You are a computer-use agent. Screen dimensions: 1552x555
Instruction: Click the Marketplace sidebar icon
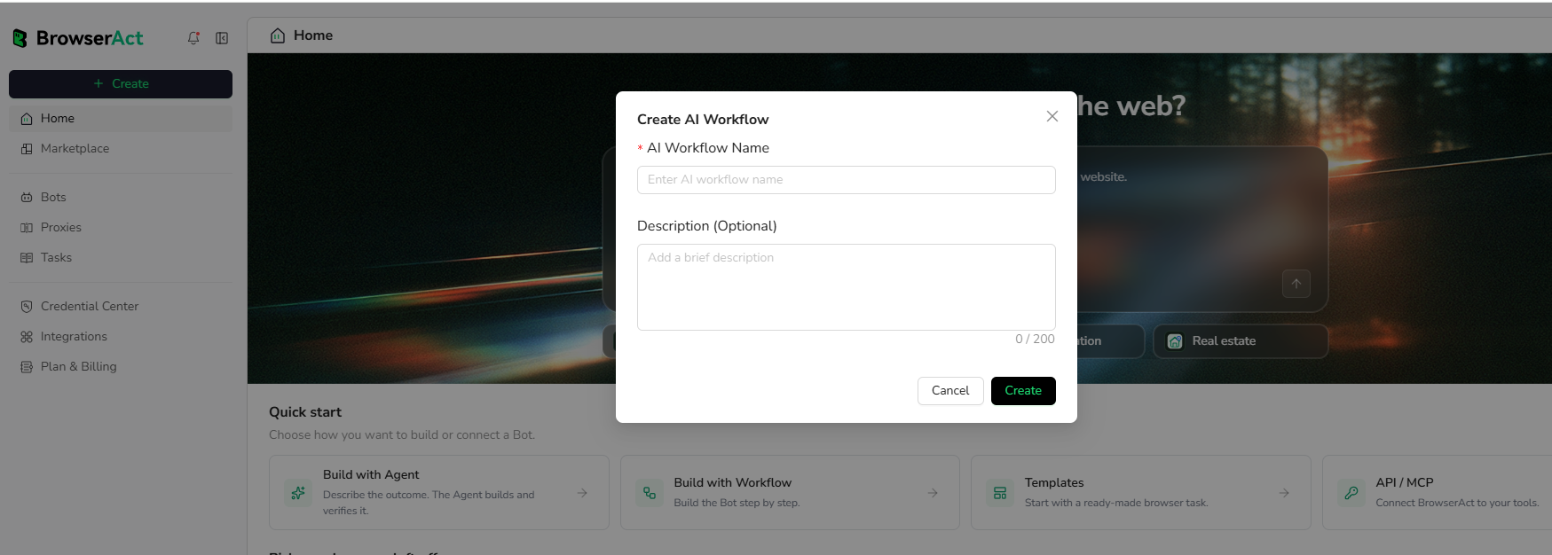[x=27, y=149]
